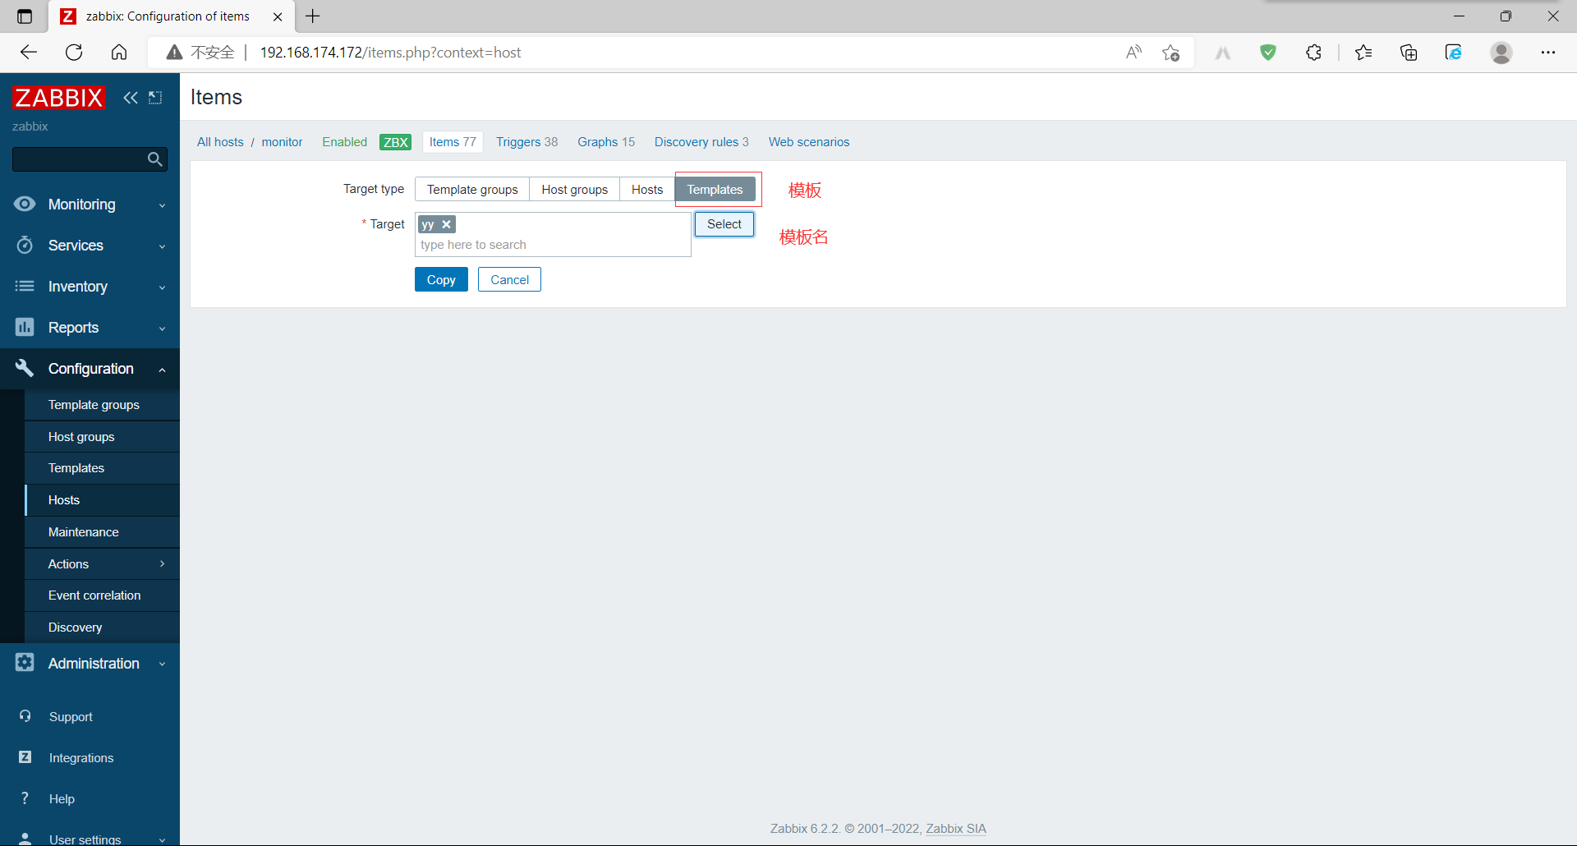Open Host groups in Configuration menu
This screenshot has width=1577, height=846.
(102, 436)
